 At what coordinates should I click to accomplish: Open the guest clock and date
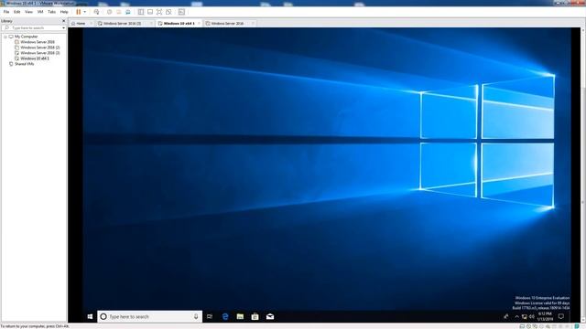(546, 316)
